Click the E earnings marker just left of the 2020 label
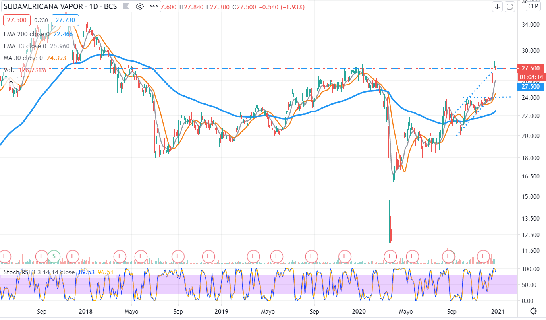The height and width of the screenshot is (320, 546). click(345, 256)
